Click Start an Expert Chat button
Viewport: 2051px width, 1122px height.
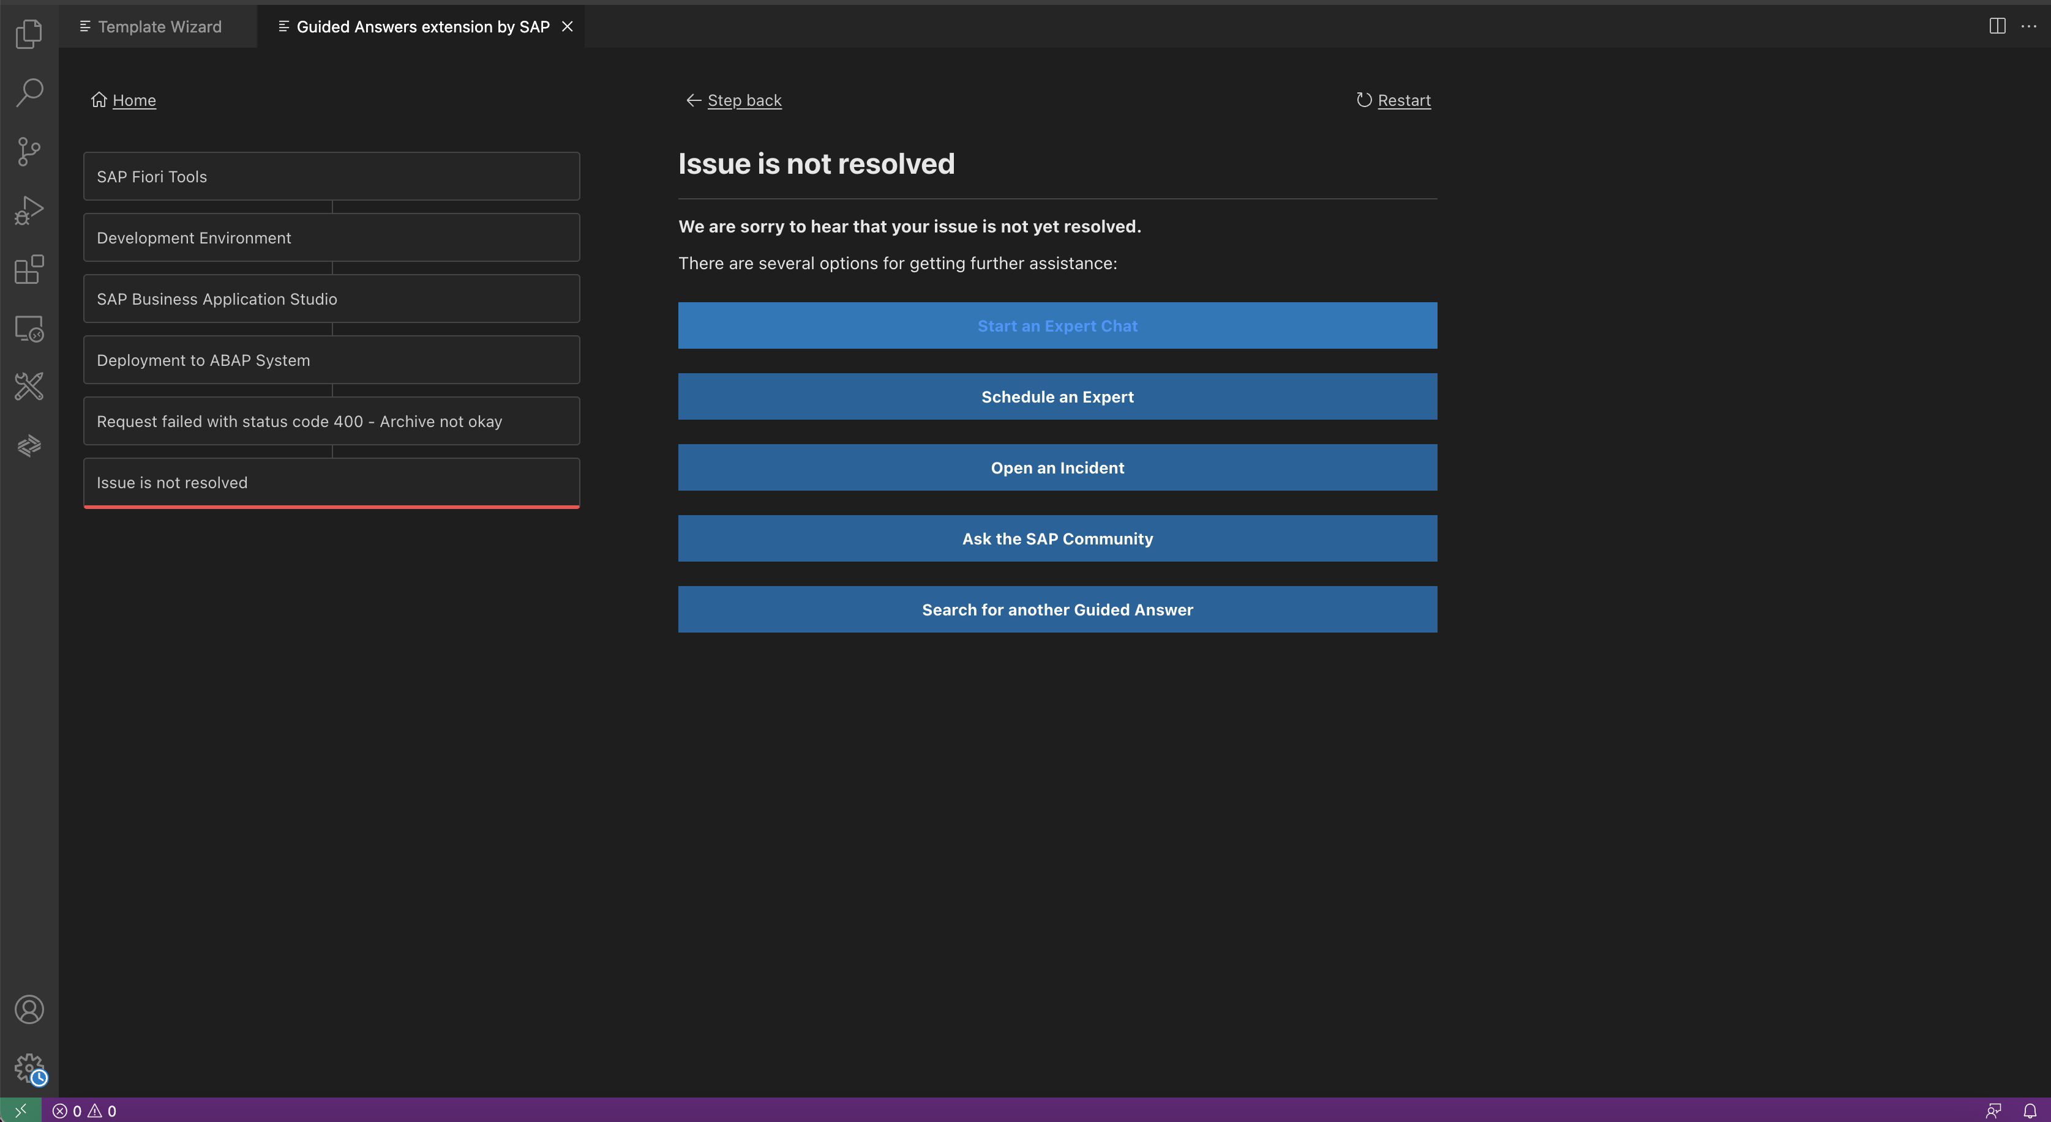[1057, 325]
